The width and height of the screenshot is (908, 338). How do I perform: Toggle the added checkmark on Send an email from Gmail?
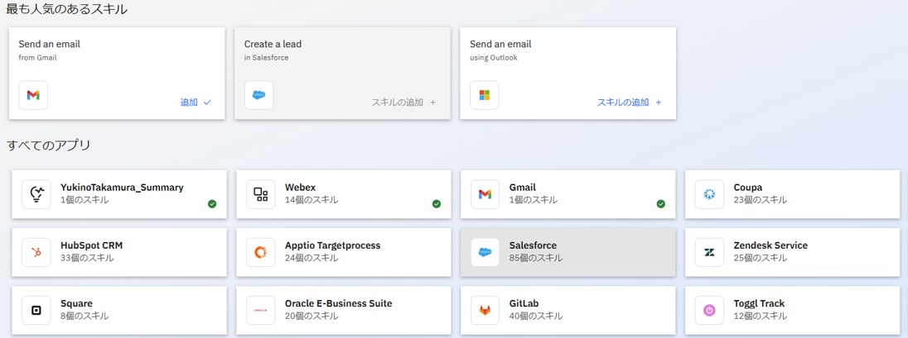[196, 102]
